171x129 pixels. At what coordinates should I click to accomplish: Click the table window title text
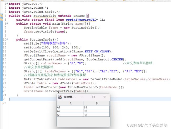point(69,97)
